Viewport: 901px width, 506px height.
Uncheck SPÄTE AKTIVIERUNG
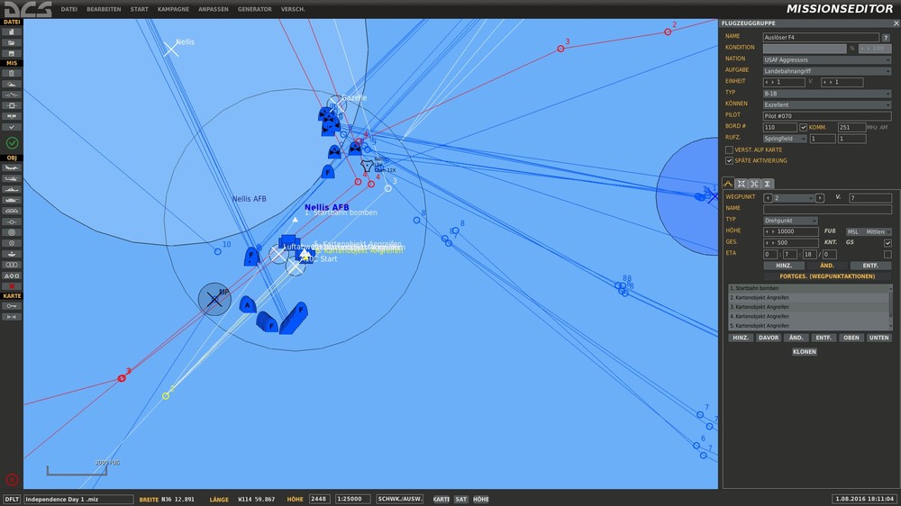[x=729, y=161]
